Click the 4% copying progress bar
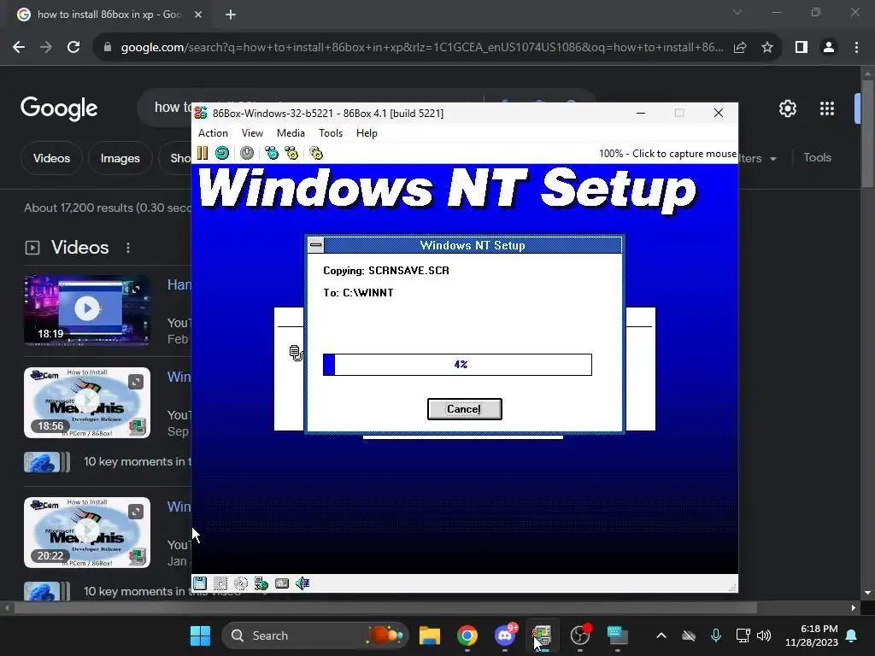This screenshot has width=875, height=656. (457, 364)
